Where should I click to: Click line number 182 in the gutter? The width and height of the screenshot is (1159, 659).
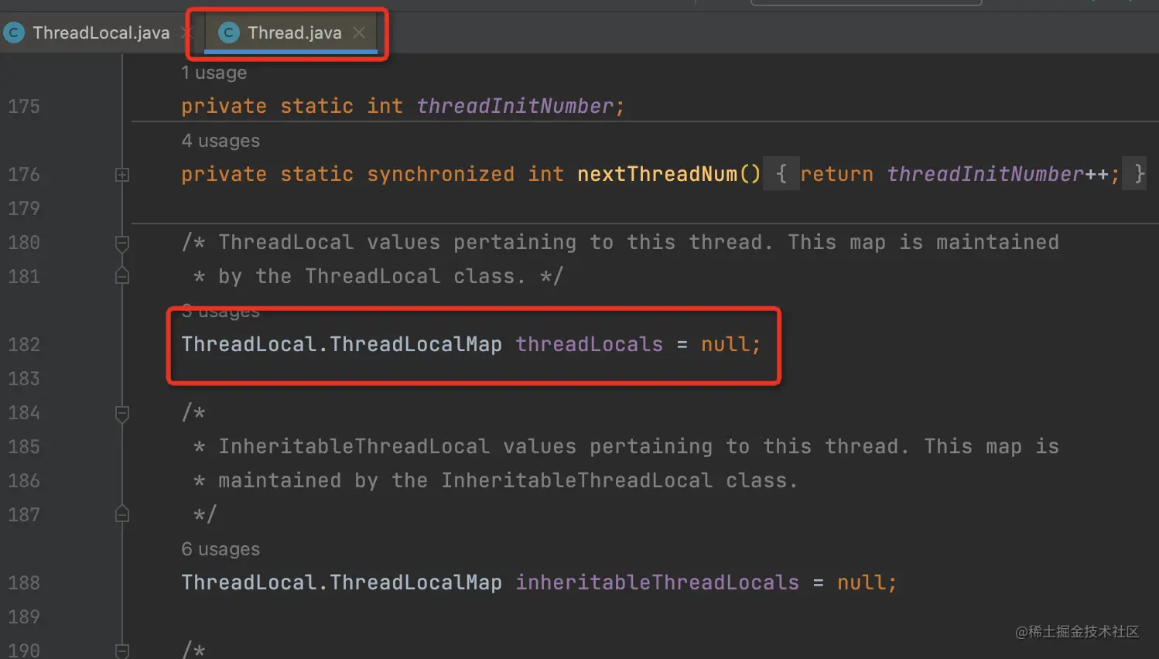pyautogui.click(x=24, y=345)
